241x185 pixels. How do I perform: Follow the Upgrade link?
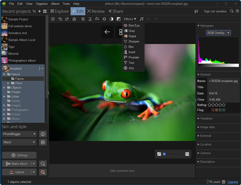coord(233,182)
